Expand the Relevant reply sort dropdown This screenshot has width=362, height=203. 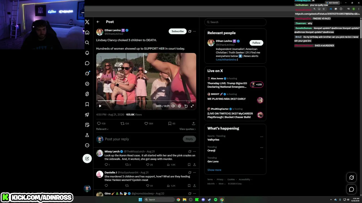coord(102,129)
